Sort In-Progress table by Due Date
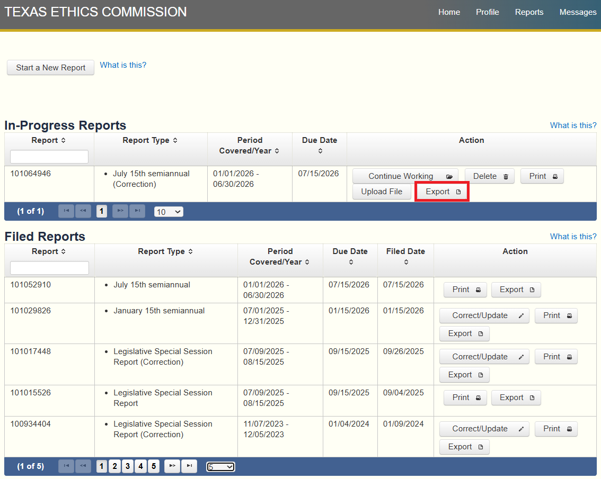 point(320,151)
